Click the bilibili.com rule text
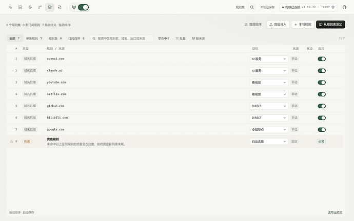This screenshot has width=354, height=221. 57,117
